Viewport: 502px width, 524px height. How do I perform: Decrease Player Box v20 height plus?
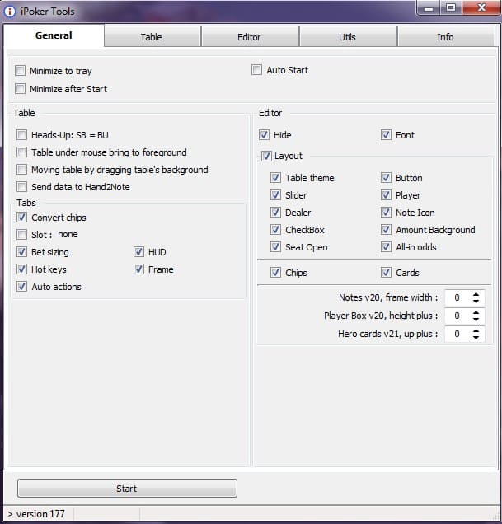(476, 319)
